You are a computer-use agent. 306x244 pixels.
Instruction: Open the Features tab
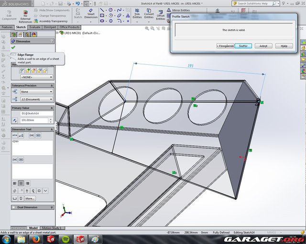click(7, 27)
